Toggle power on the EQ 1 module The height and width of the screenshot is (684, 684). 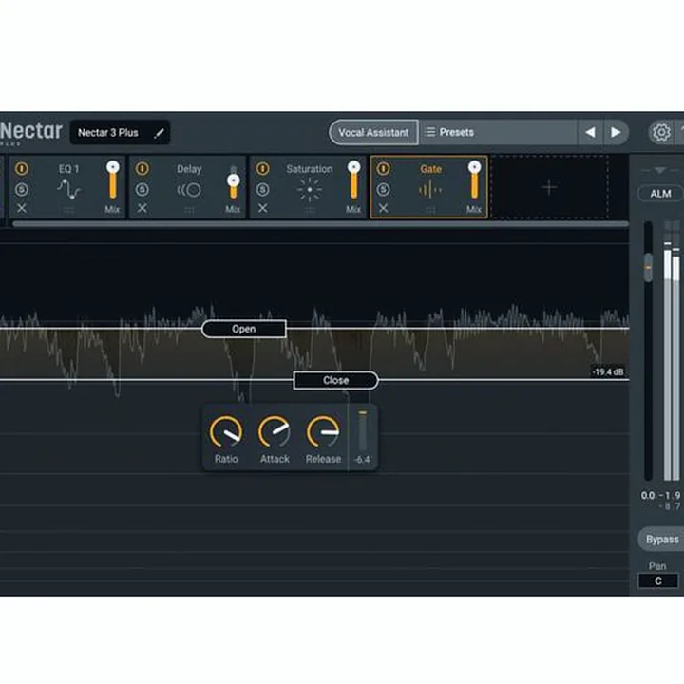pos(21,168)
